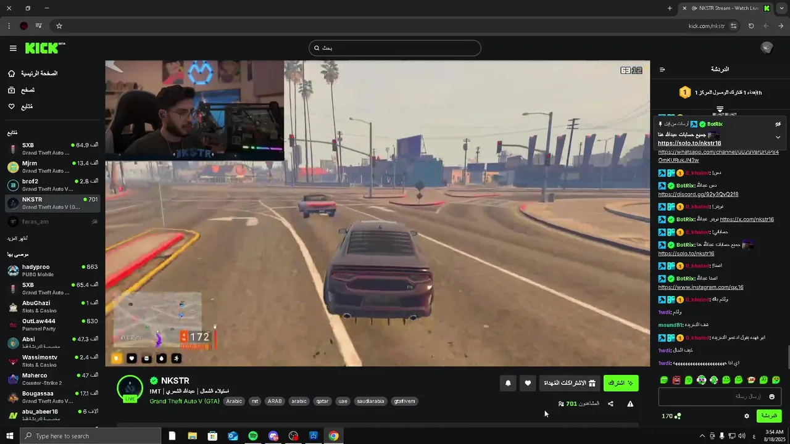Open the leaderboard rank 1 gold badge

coord(684,92)
